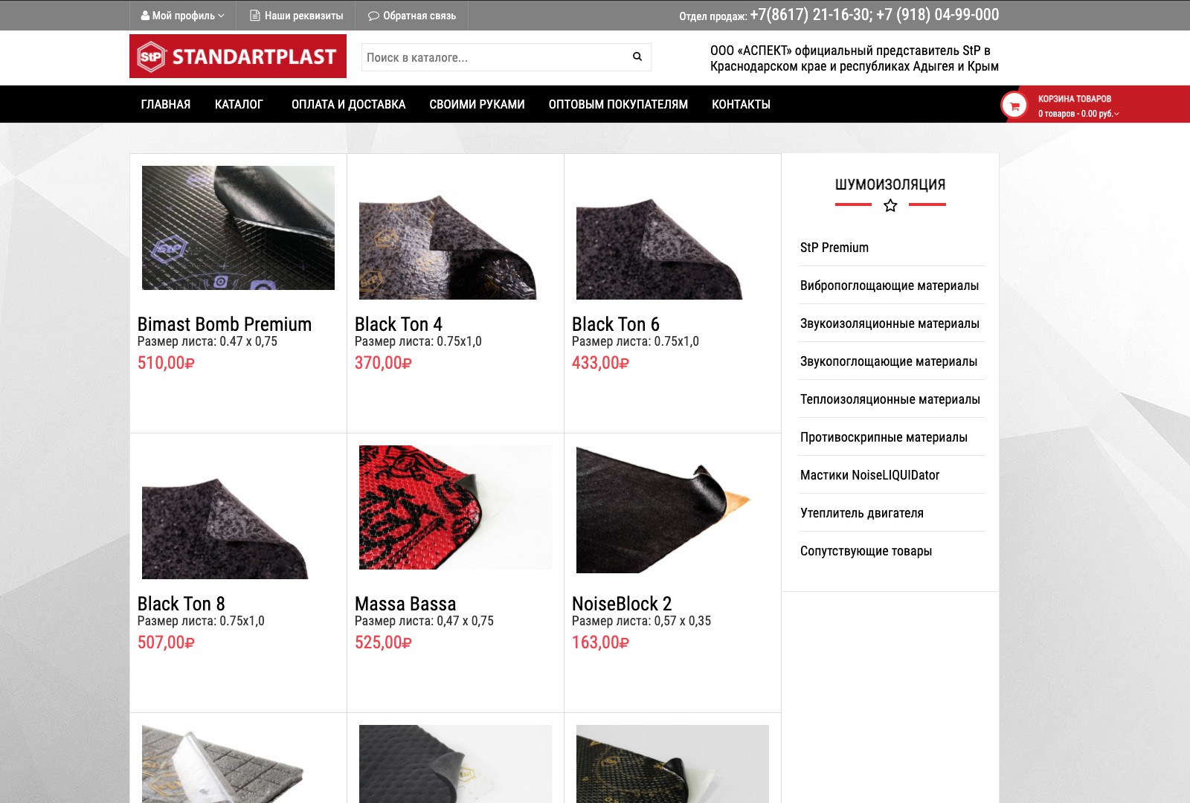This screenshot has height=803, width=1190.
Task: Go to the Контакты page
Action: click(741, 104)
